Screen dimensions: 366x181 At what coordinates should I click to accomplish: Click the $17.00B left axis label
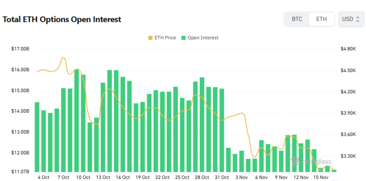[x=20, y=49]
